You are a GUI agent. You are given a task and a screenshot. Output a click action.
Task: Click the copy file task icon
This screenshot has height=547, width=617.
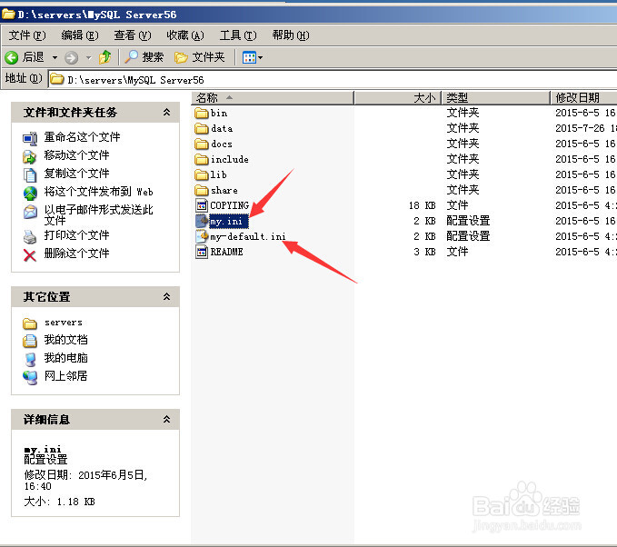(30, 174)
